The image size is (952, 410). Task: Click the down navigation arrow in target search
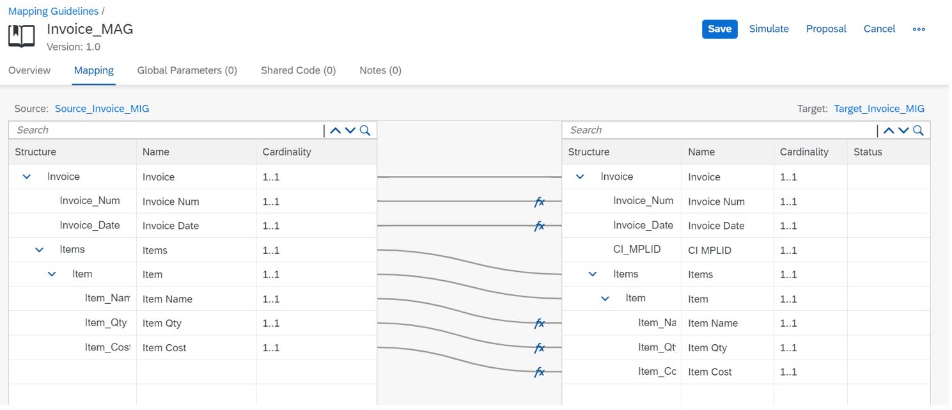tap(903, 130)
